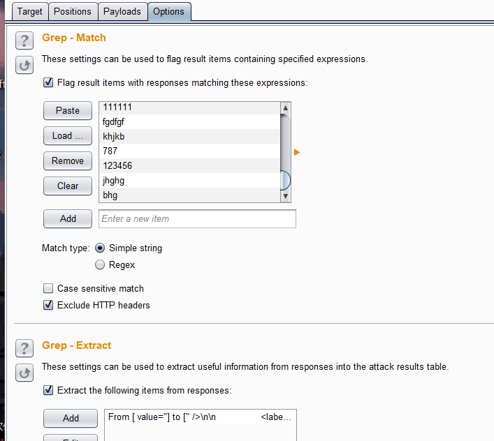Viewport: 494px width, 441px height.
Task: Go to the Positions tab
Action: [73, 11]
